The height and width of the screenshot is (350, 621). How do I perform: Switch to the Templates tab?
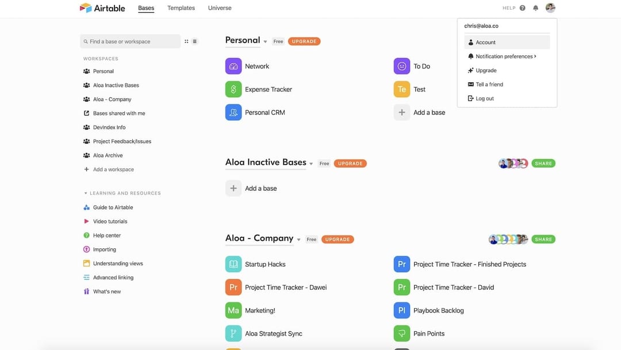tap(181, 7)
